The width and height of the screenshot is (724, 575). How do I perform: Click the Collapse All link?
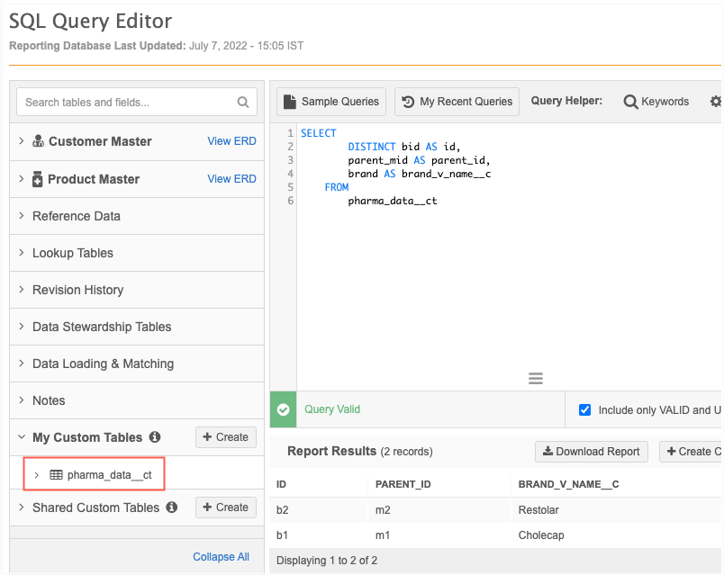[221, 557]
